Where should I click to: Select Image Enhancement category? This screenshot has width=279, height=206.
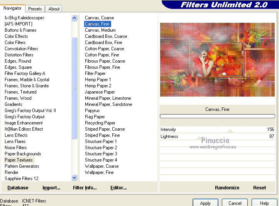click(24, 123)
